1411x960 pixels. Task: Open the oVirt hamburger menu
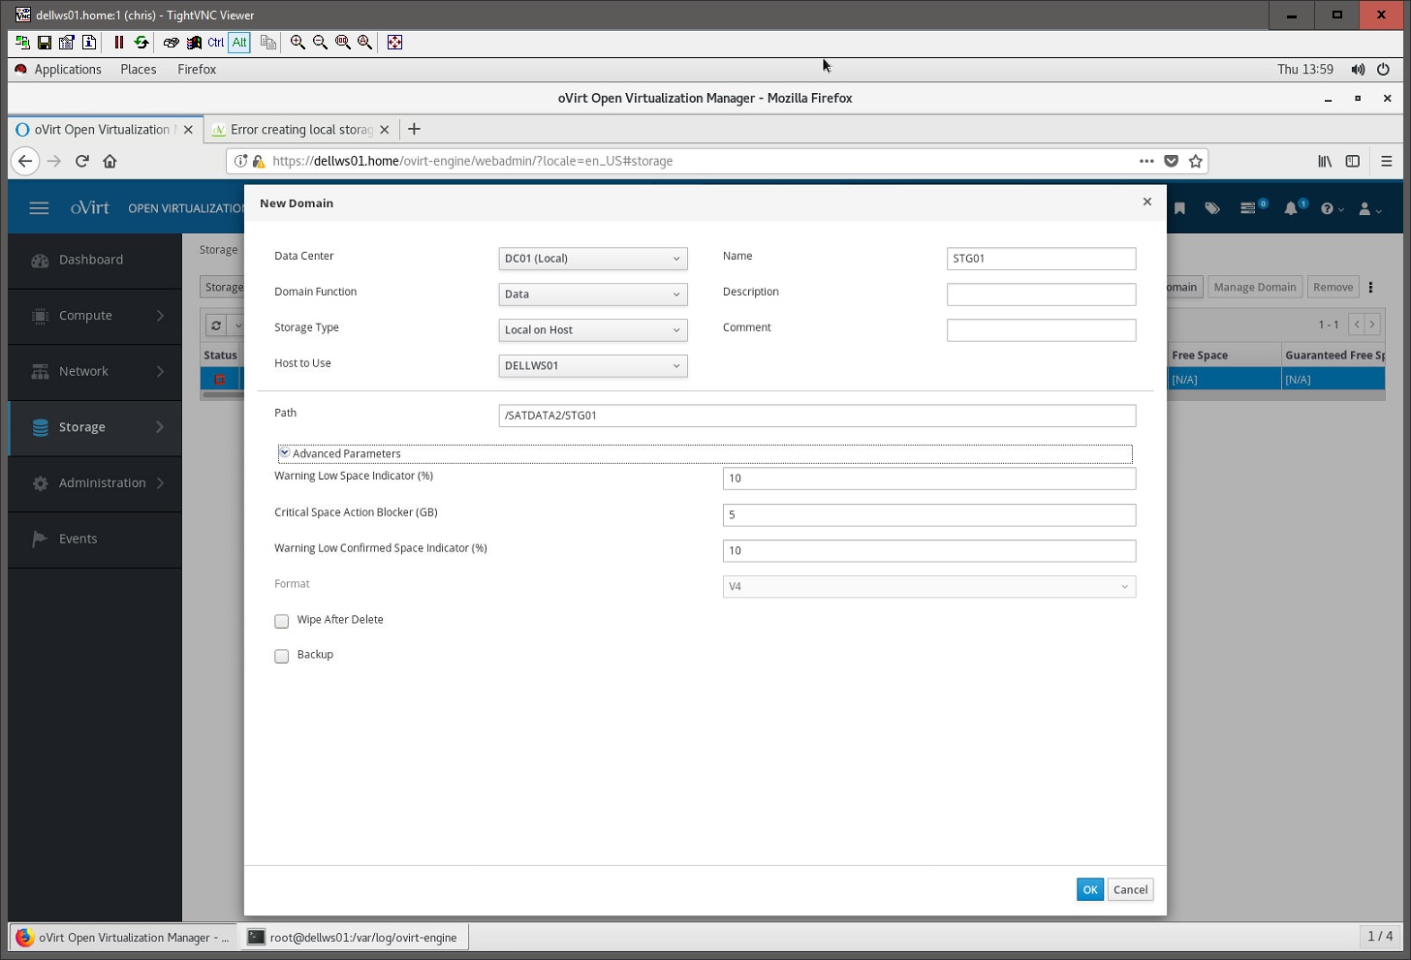pos(39,208)
